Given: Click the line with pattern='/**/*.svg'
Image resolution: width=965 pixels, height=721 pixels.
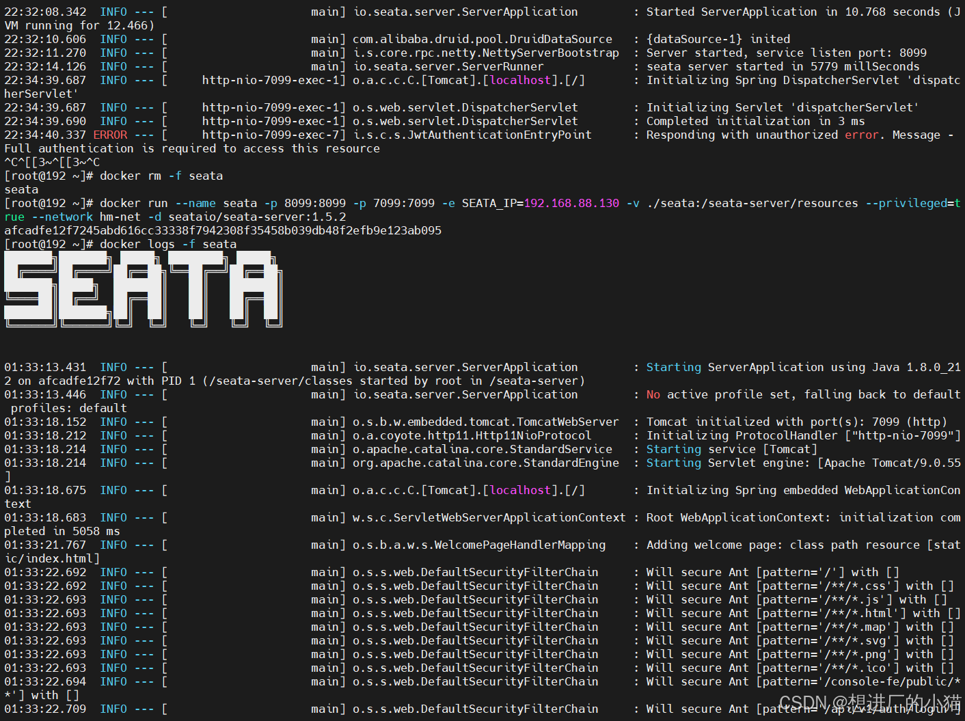Looking at the screenshot, I should point(479,640).
